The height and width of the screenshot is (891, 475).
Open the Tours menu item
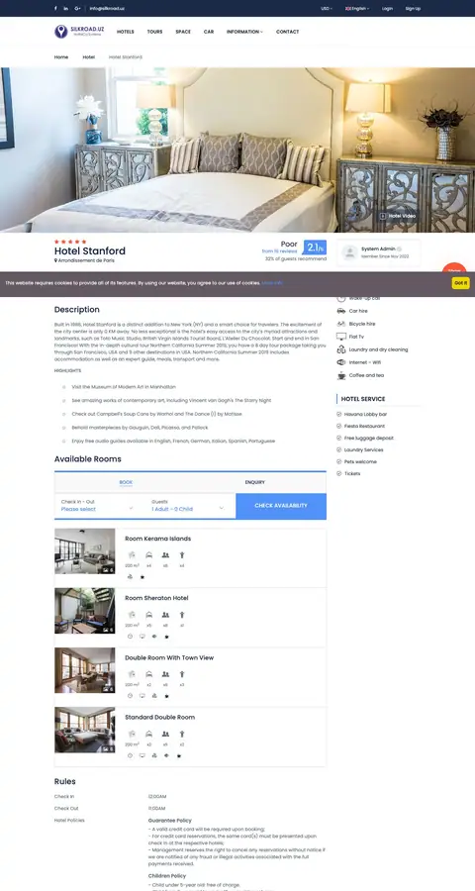[x=154, y=32]
